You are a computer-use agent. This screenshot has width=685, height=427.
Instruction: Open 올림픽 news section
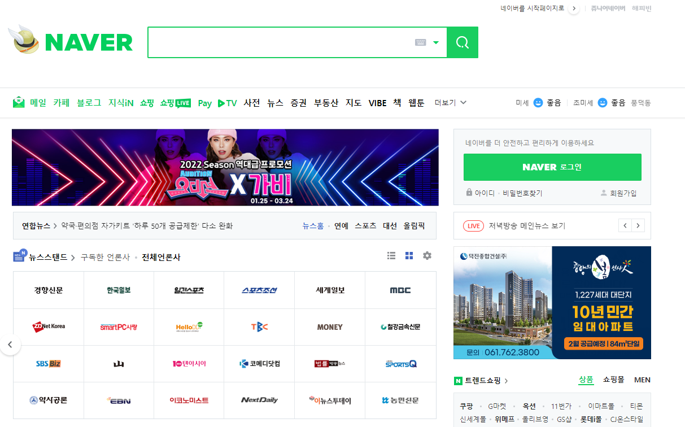[x=414, y=226]
